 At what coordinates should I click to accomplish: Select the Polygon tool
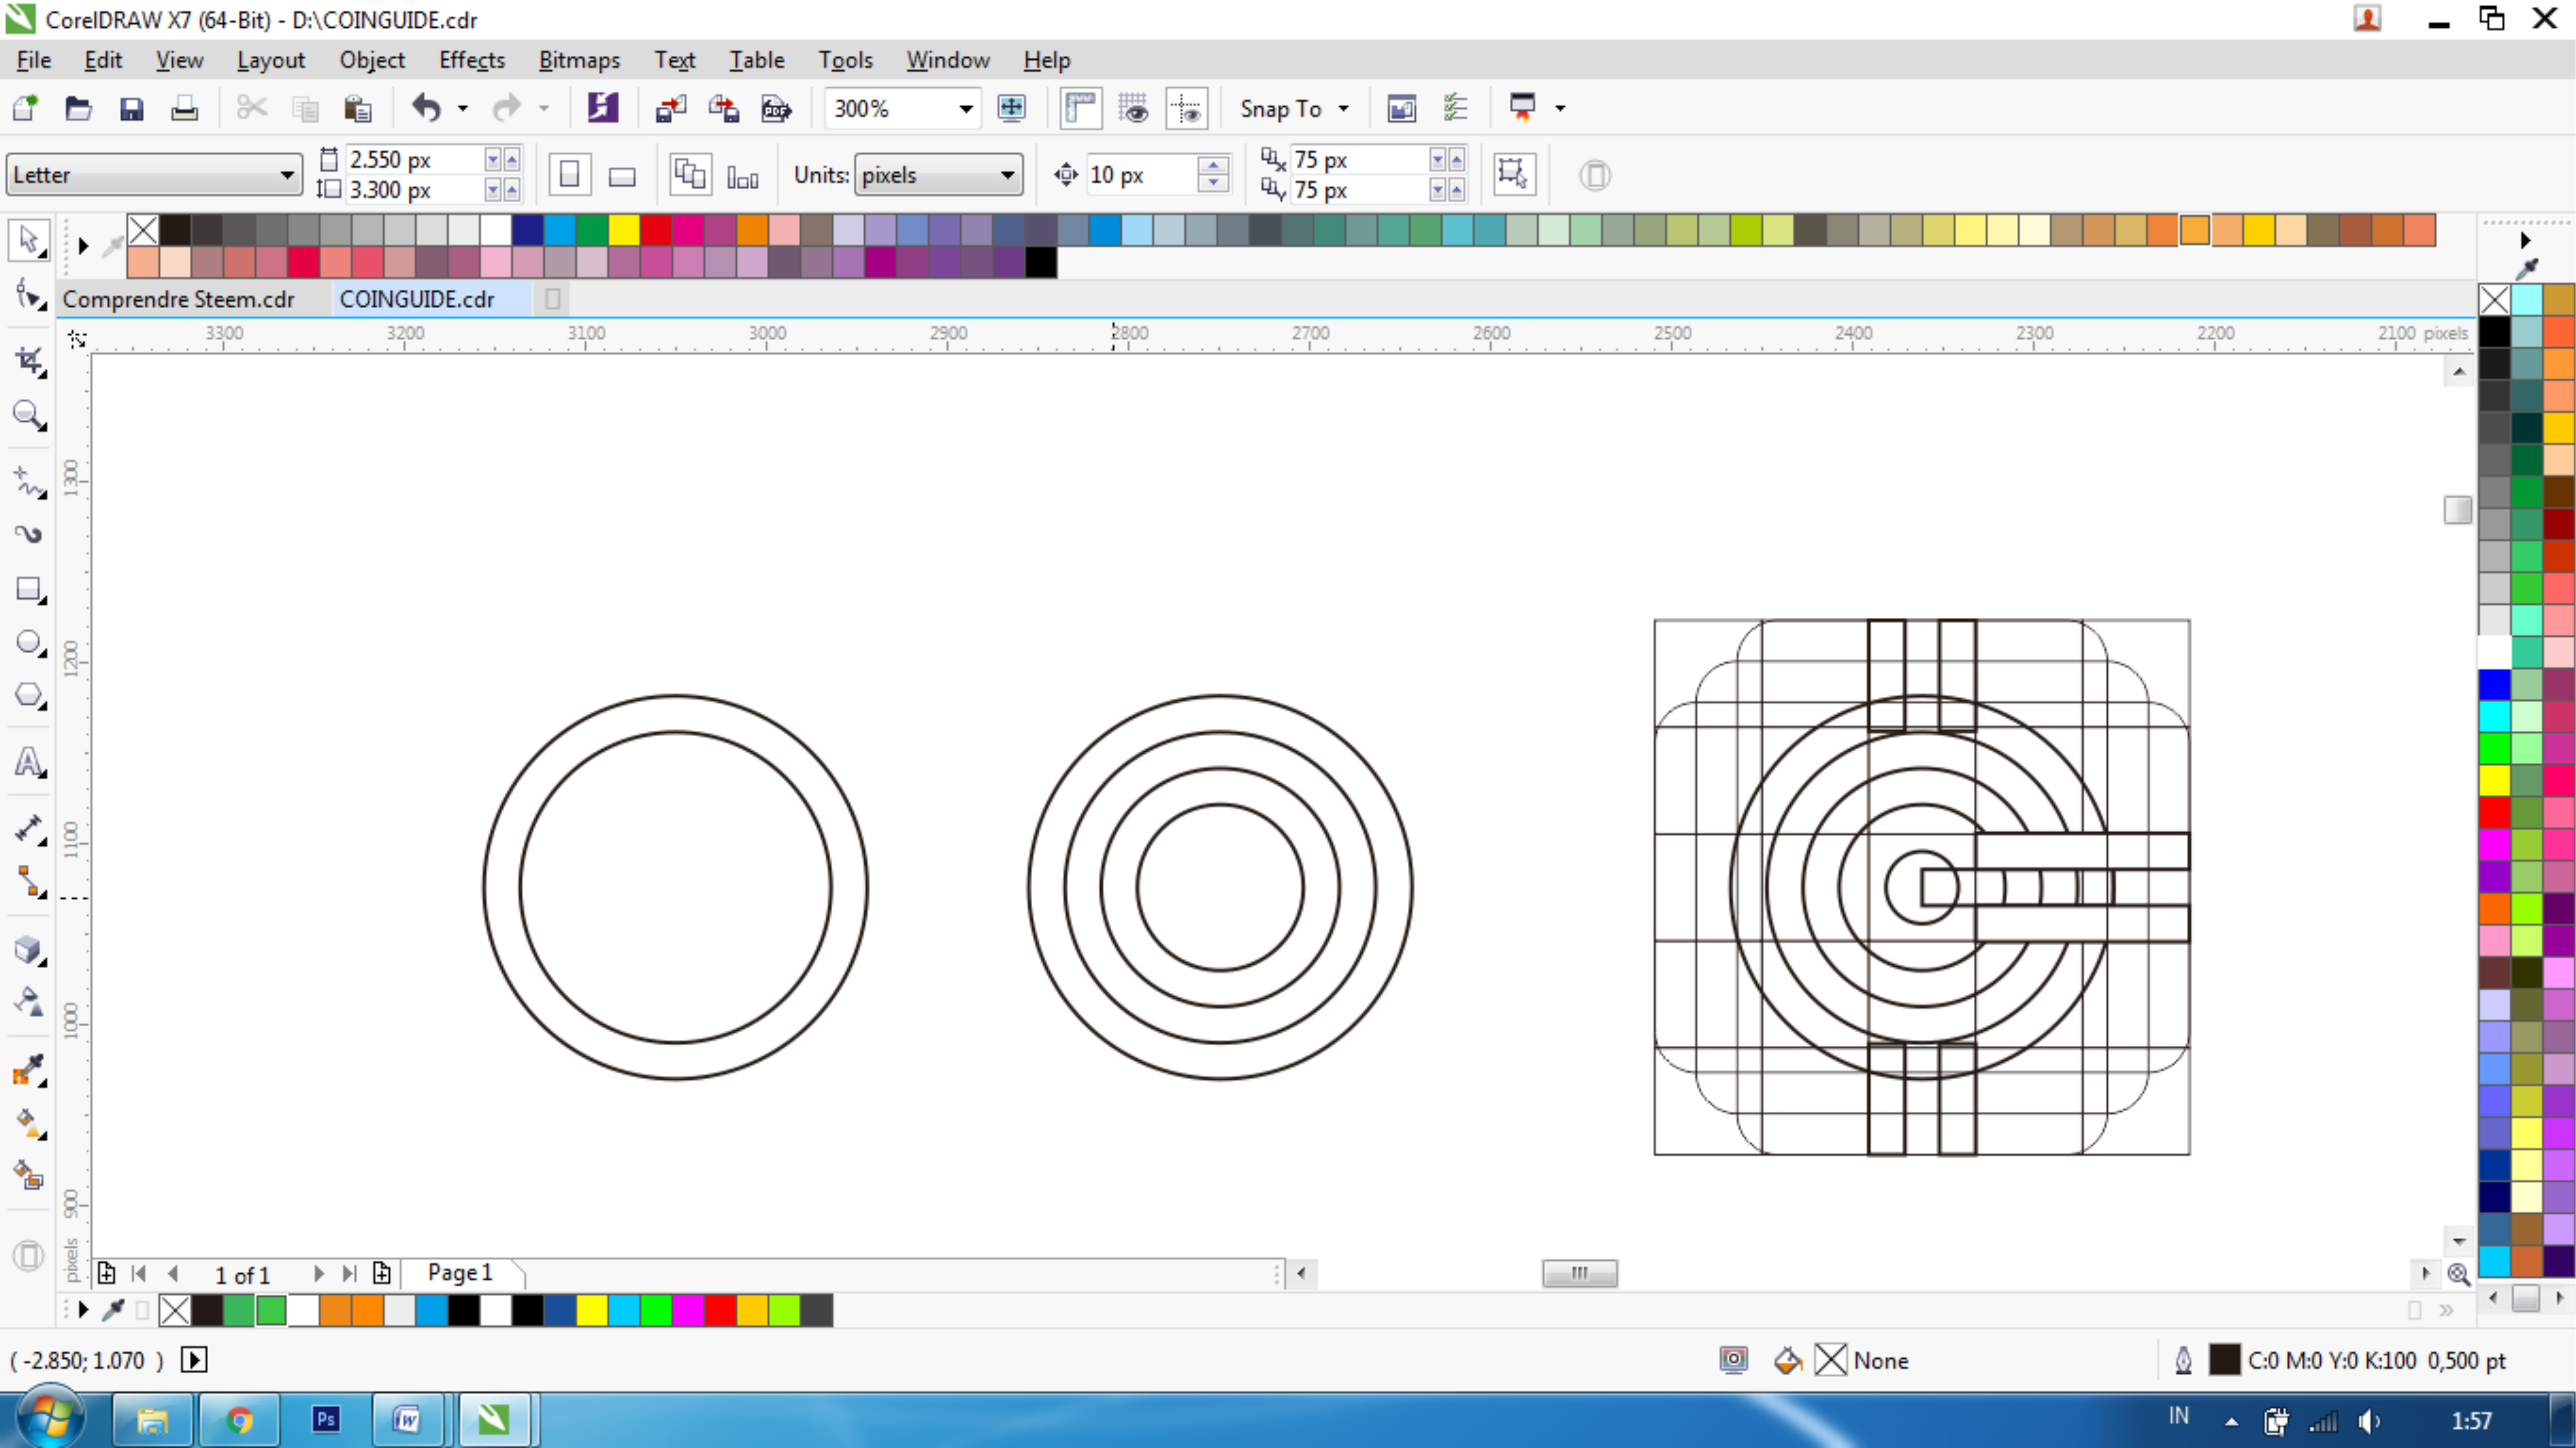pyautogui.click(x=28, y=694)
